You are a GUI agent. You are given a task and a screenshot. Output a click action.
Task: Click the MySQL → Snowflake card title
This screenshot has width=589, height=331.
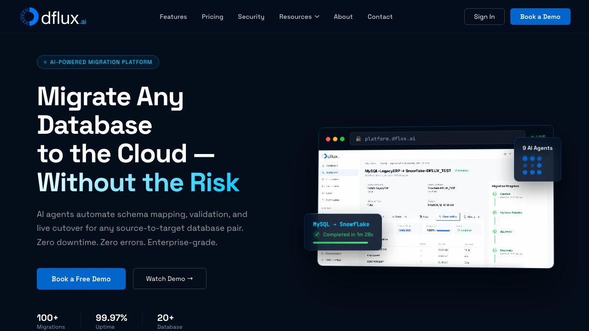tap(341, 224)
